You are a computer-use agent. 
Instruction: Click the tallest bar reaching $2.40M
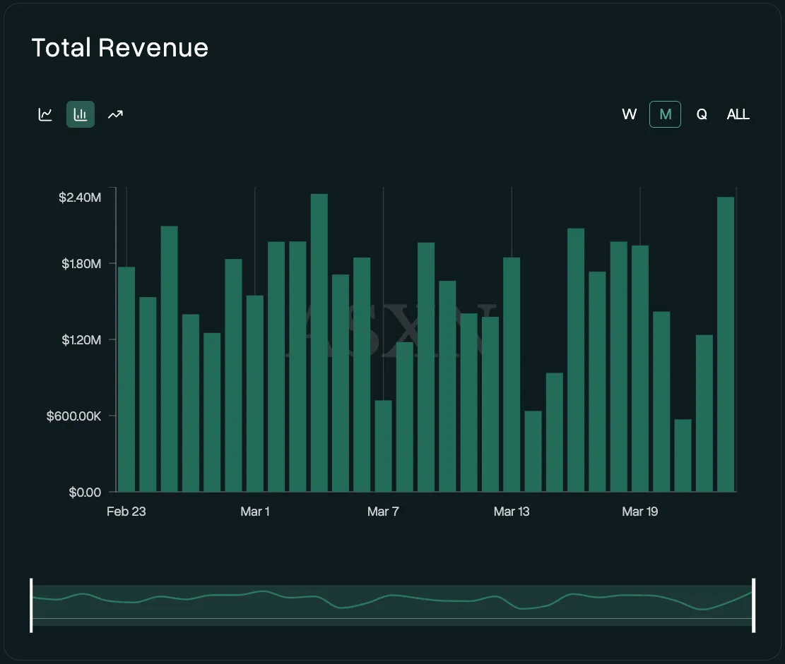coord(319,342)
